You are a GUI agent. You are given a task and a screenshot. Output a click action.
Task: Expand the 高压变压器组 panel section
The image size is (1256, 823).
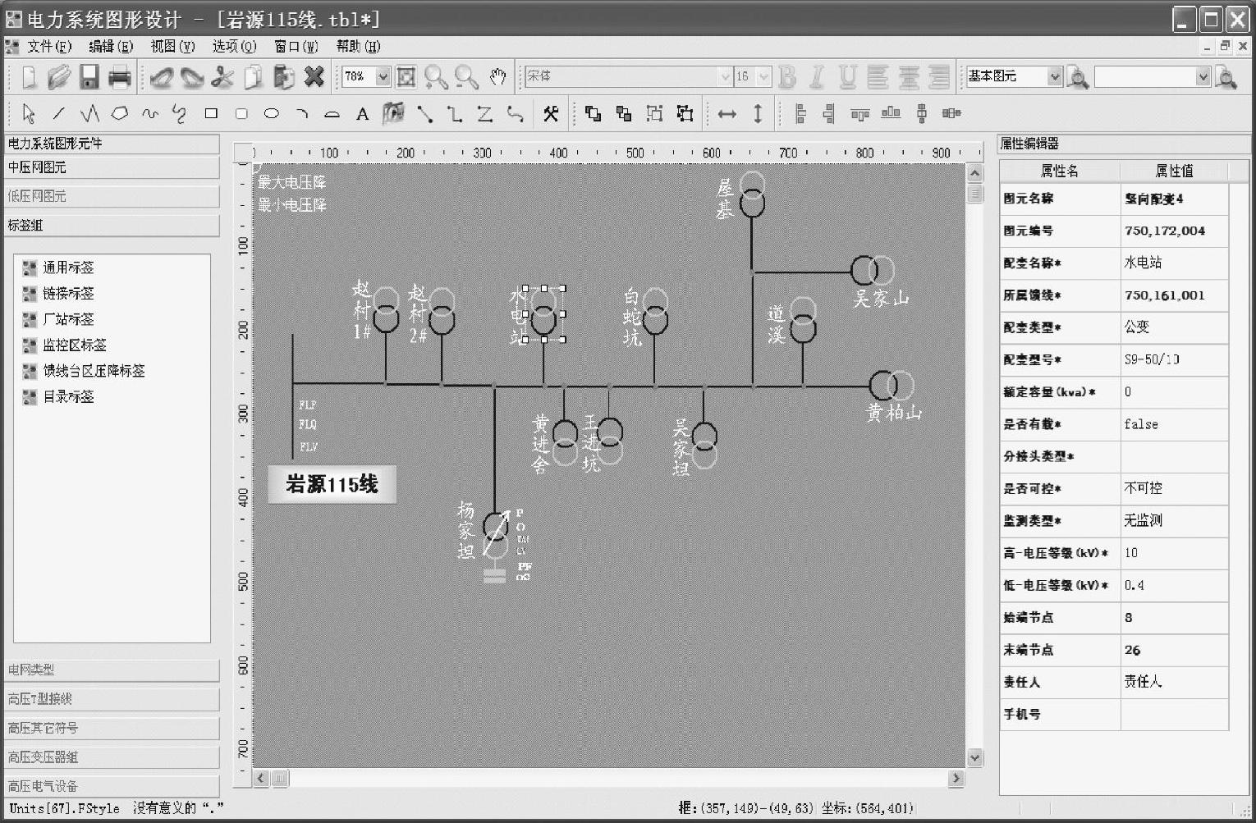(112, 757)
